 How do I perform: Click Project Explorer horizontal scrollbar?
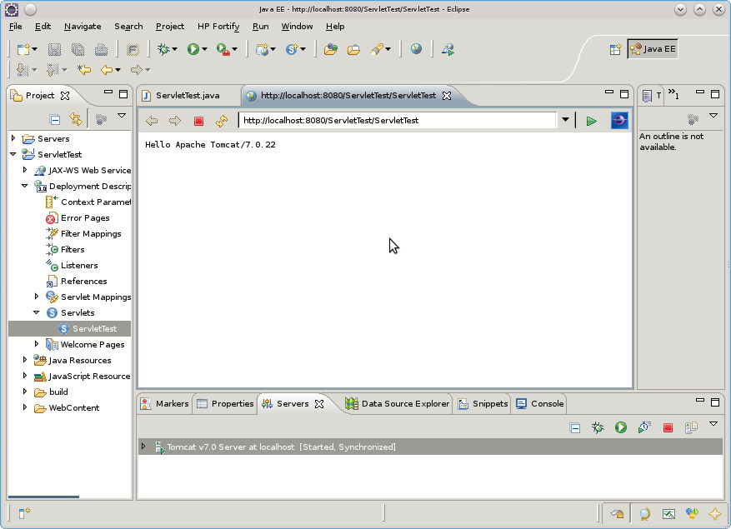coord(44,497)
